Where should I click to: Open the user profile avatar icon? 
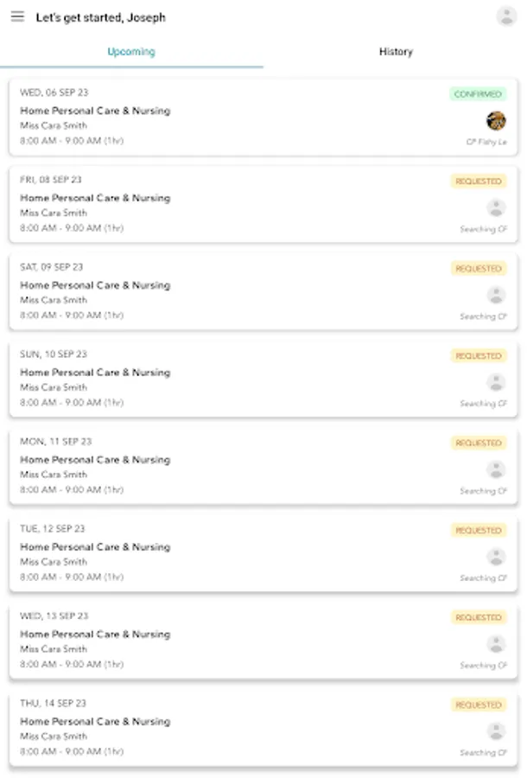click(x=505, y=16)
